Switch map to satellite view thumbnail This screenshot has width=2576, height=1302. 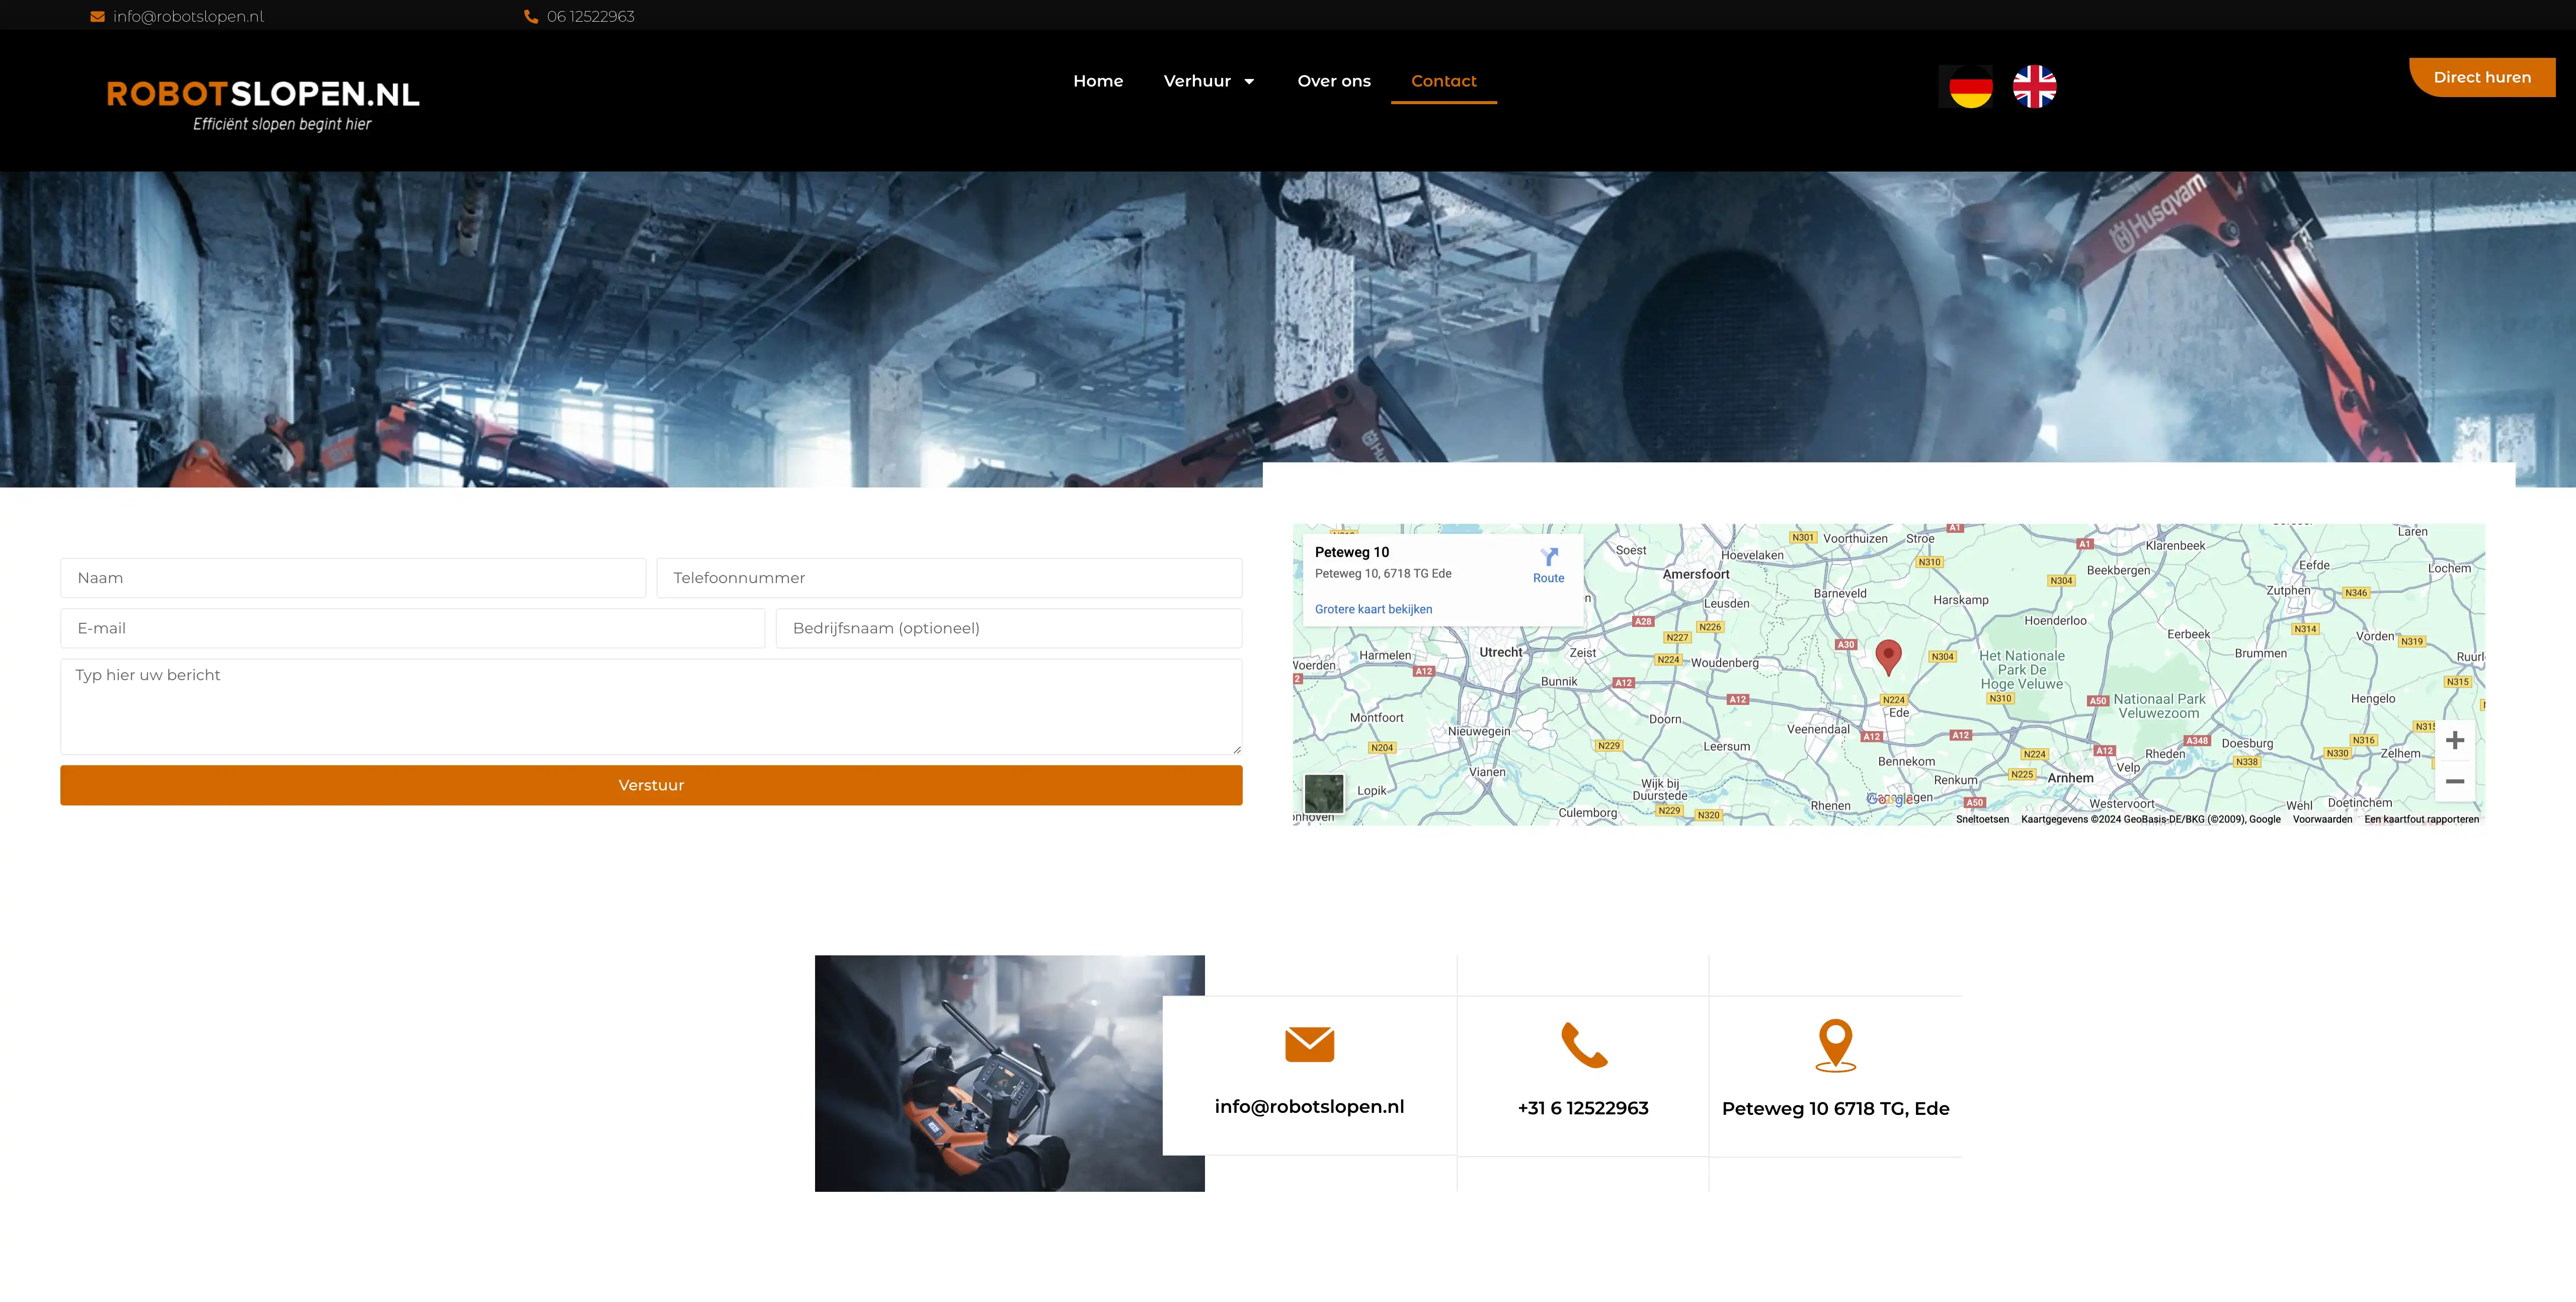[x=1324, y=794]
